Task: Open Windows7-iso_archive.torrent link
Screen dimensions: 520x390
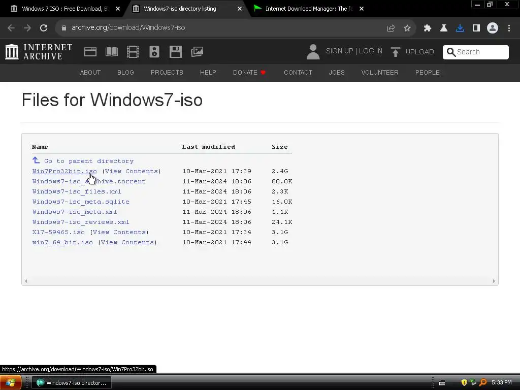Action: tap(89, 181)
